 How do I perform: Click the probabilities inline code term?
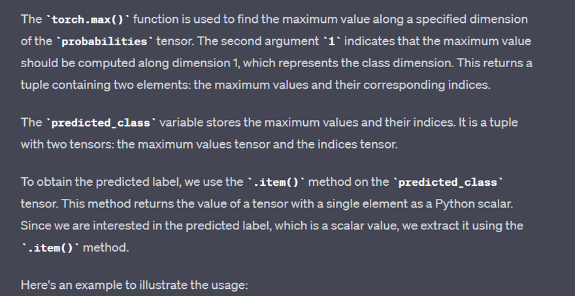103,42
